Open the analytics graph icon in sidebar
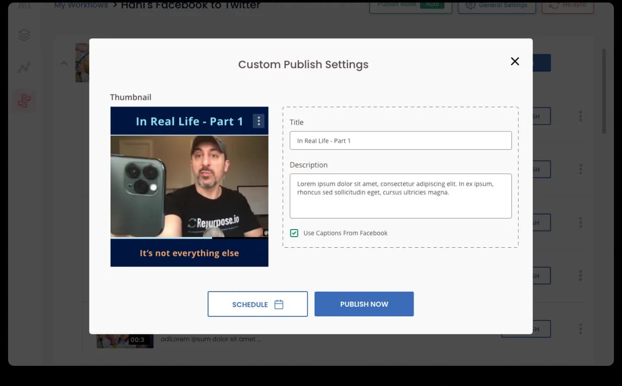This screenshot has width=622, height=386. [x=24, y=67]
